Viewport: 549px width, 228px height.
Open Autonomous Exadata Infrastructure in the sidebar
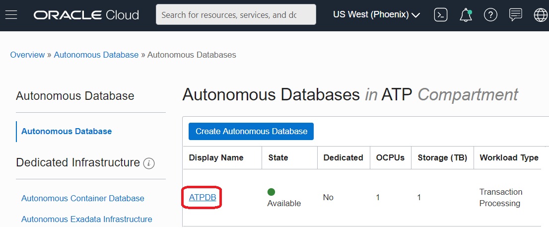point(87,219)
